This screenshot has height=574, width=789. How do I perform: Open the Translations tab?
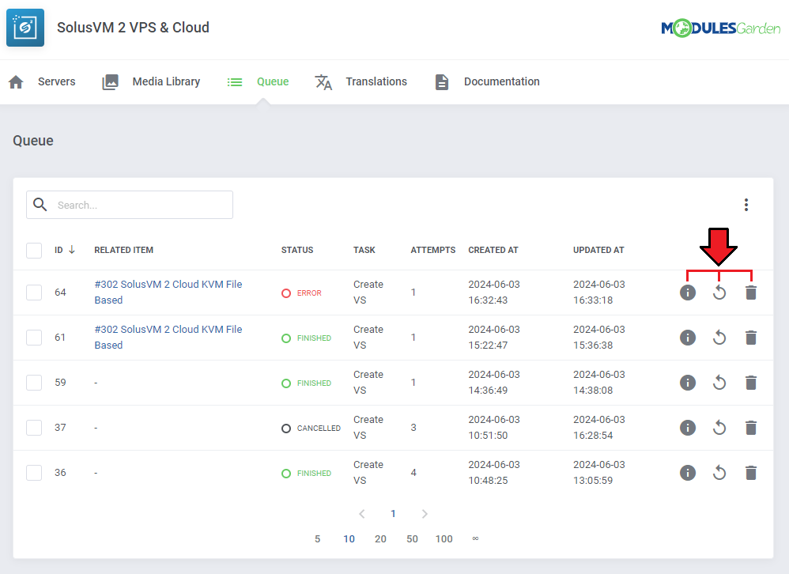376,81
